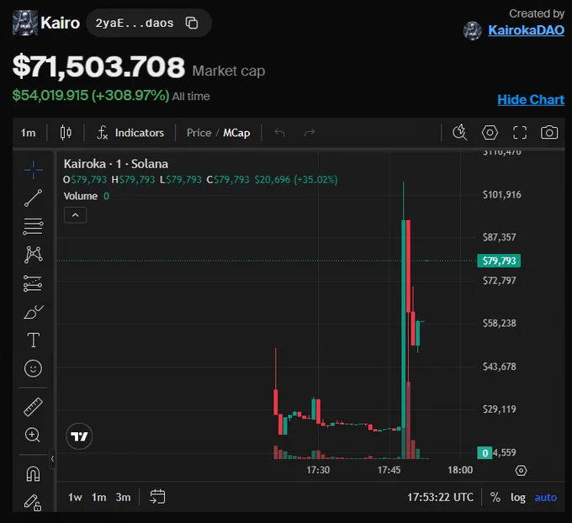572x523 pixels.
Task: Select the pattern drawing tool
Action: pos(33,255)
